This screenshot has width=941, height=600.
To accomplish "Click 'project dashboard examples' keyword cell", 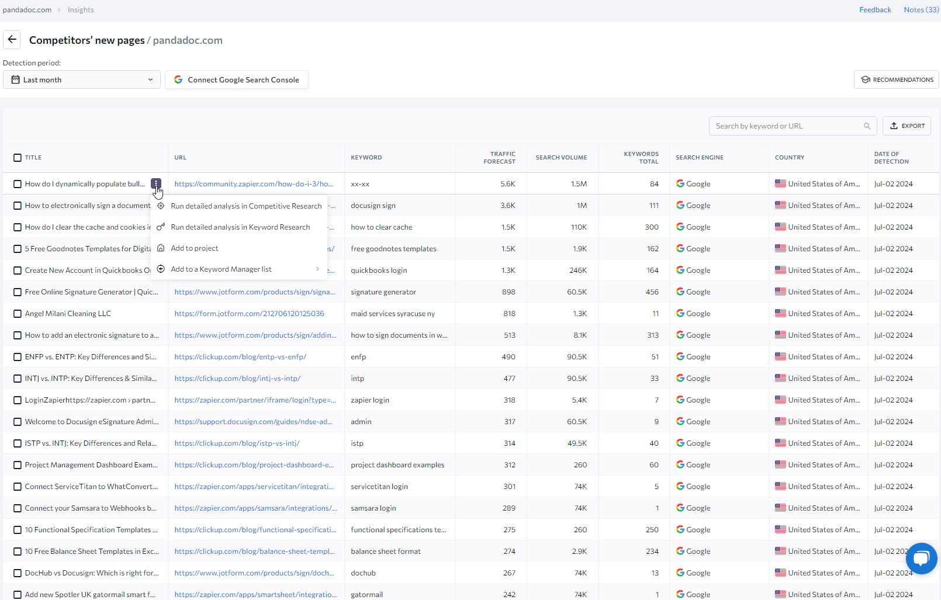I will (x=397, y=464).
